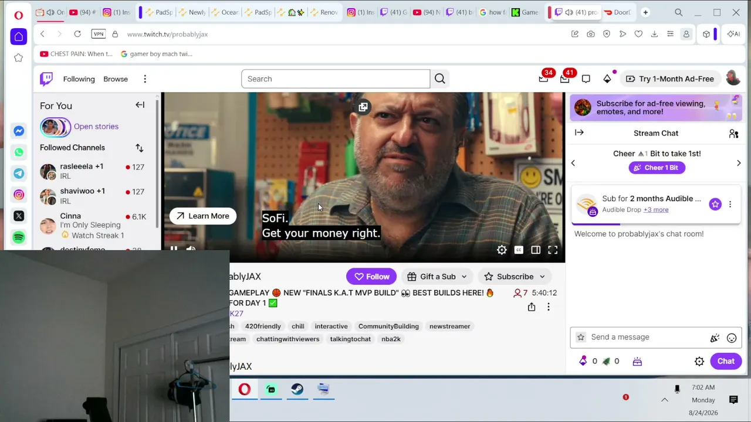
Task: Open the Steam app on the taskbar
Action: 297,389
